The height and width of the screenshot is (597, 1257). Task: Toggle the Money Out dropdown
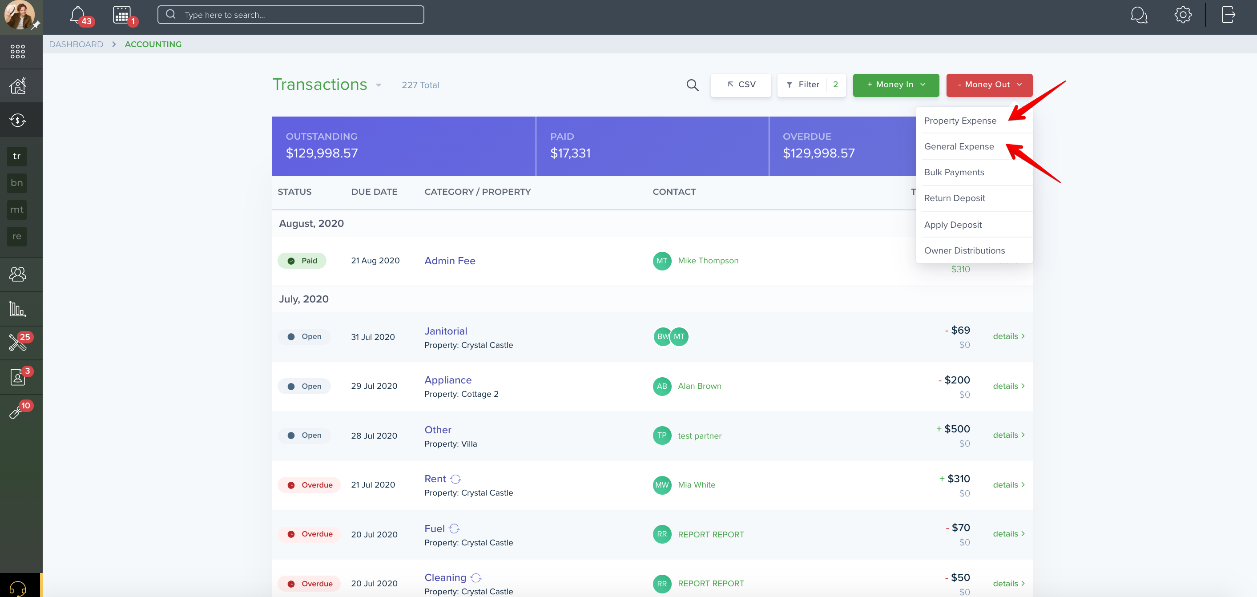pos(989,85)
